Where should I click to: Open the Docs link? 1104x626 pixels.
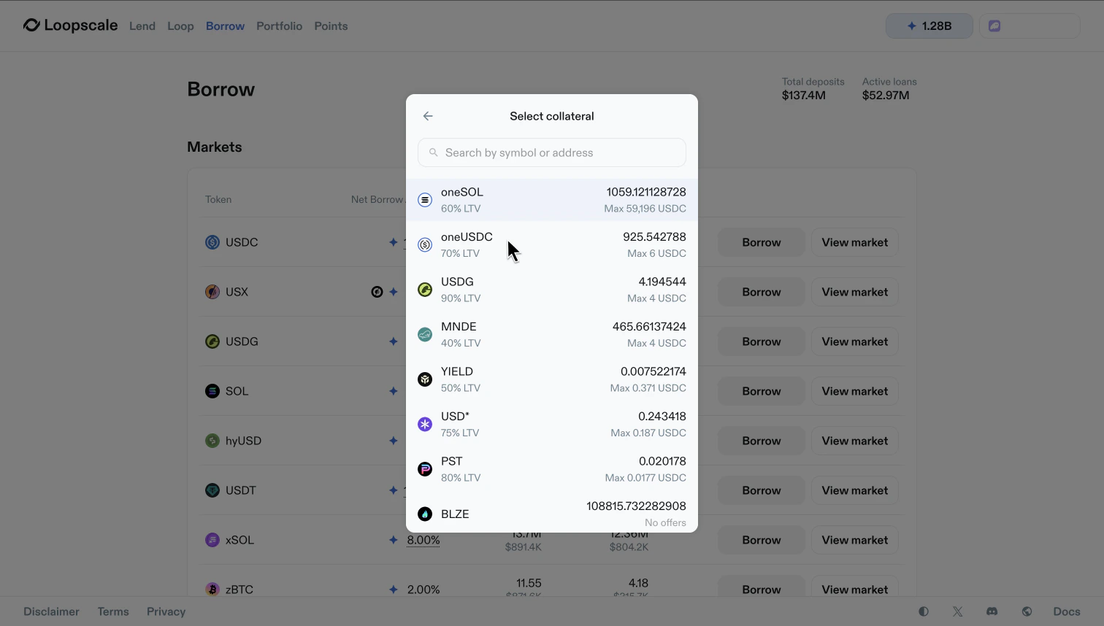(1067, 611)
